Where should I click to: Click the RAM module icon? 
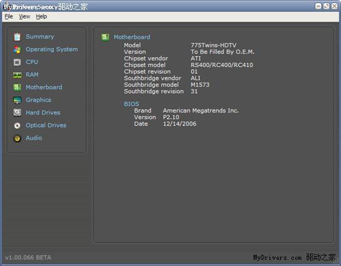[x=17, y=75]
